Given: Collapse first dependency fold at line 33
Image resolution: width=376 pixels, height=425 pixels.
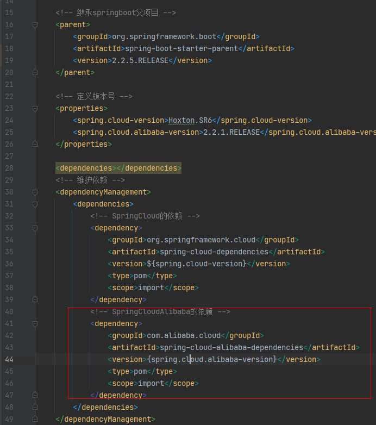Looking at the screenshot, I should point(35,228).
